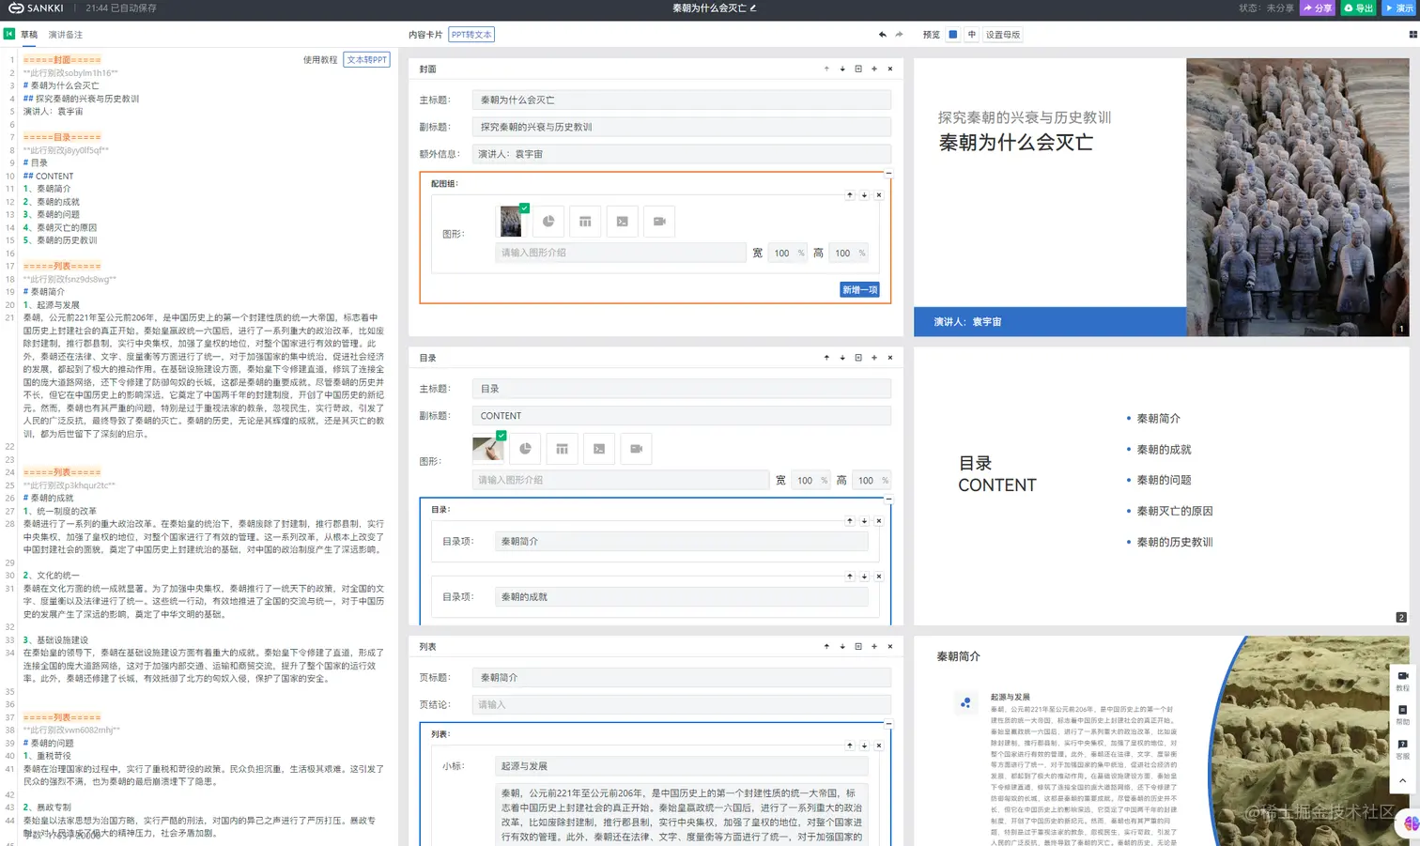Open the 客服 icon on the right sidebar
The width and height of the screenshot is (1420, 846).
click(x=1402, y=748)
